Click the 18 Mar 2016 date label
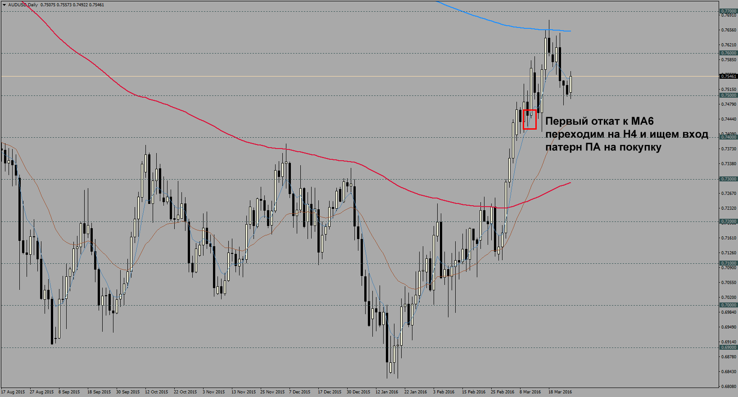 (560, 392)
